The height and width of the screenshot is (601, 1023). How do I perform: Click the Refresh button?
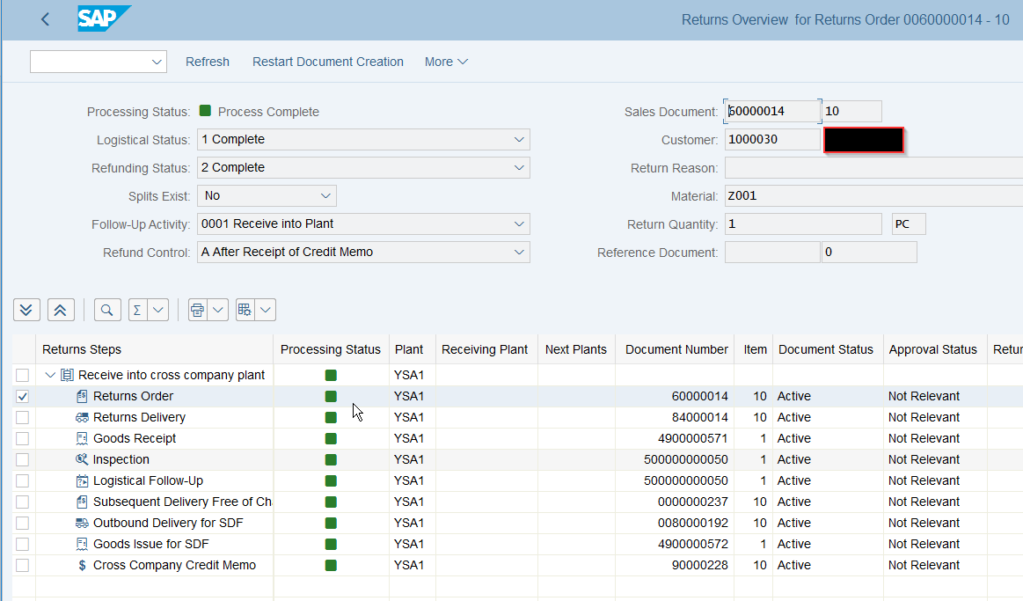click(x=207, y=62)
